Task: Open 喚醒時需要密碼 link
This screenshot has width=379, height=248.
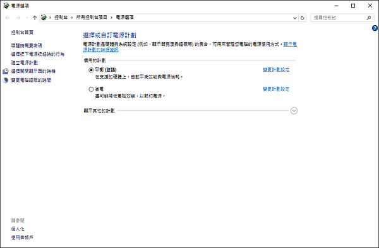Action: [27, 45]
